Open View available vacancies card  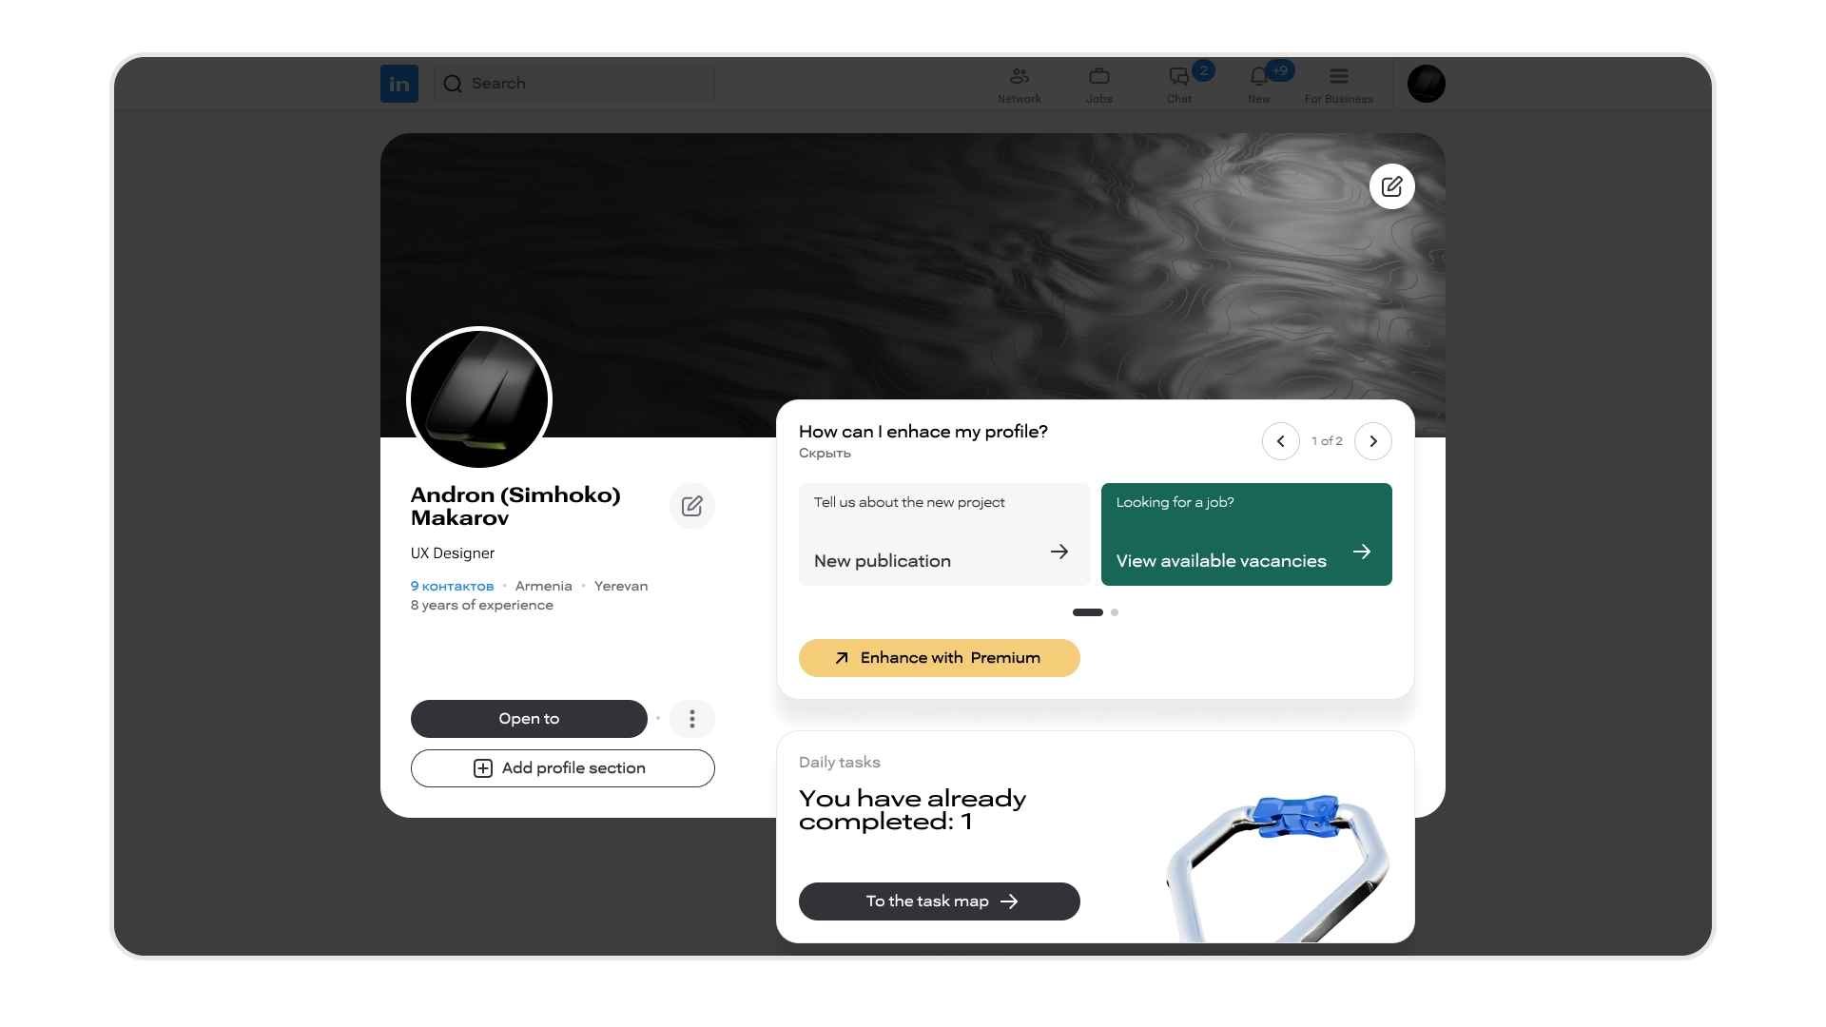(x=1247, y=534)
